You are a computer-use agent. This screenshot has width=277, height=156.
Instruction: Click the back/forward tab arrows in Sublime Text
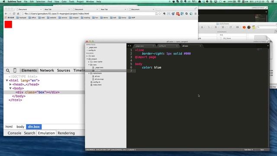pyautogui.click(x=129, y=46)
